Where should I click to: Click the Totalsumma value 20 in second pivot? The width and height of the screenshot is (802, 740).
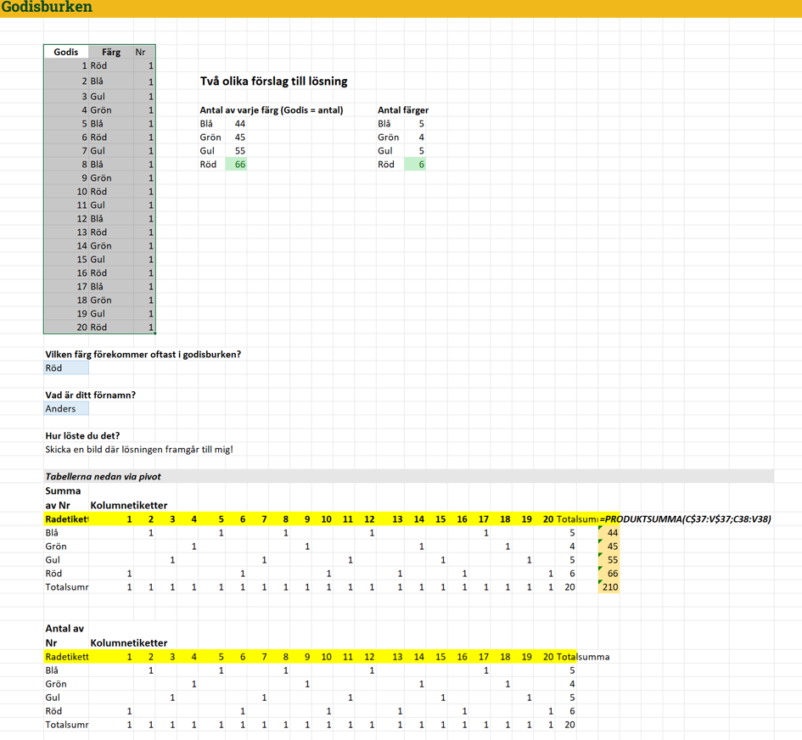[x=569, y=725]
